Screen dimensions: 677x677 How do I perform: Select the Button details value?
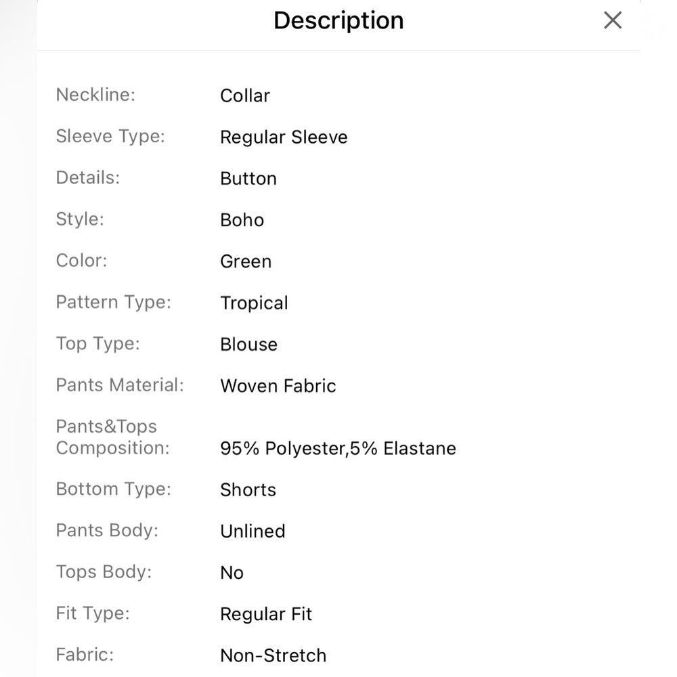coord(248,179)
